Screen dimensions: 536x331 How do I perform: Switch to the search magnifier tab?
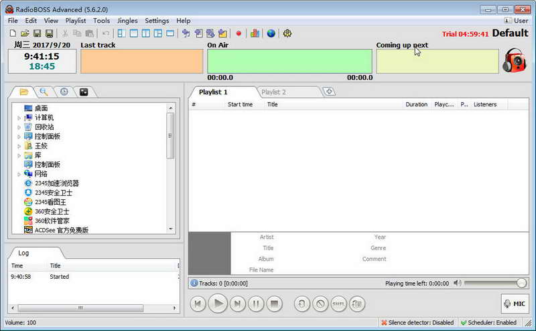pos(44,92)
